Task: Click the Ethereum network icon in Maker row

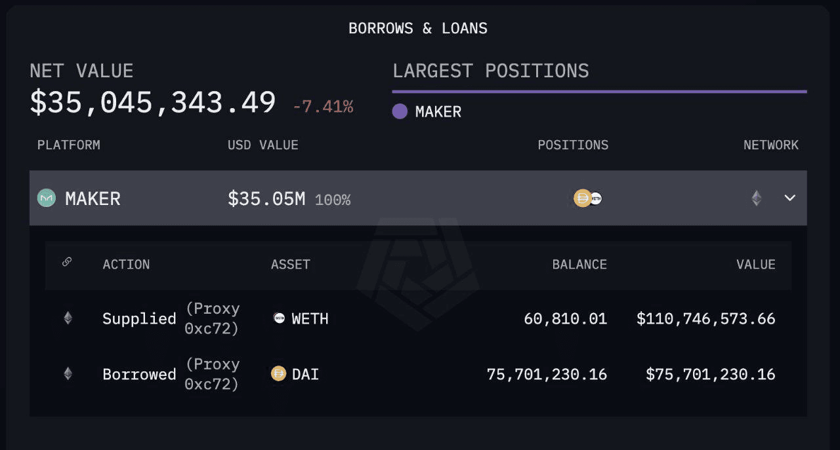Action: pos(757,198)
